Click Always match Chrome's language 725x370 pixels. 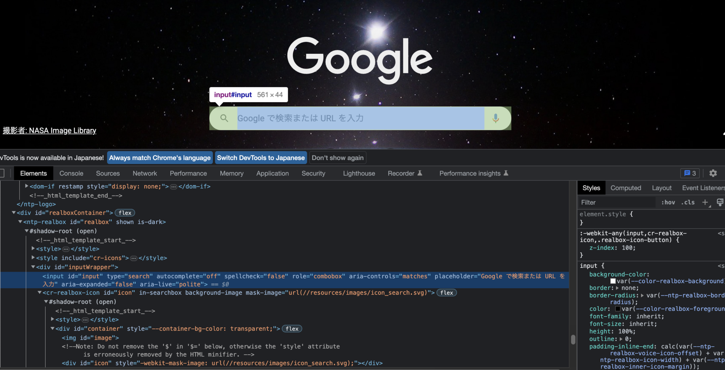click(160, 158)
